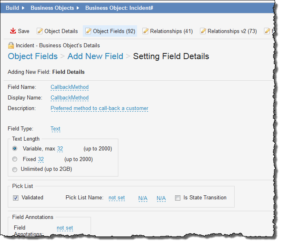Click the Add New Field breadcrumb link

[x=95, y=56]
